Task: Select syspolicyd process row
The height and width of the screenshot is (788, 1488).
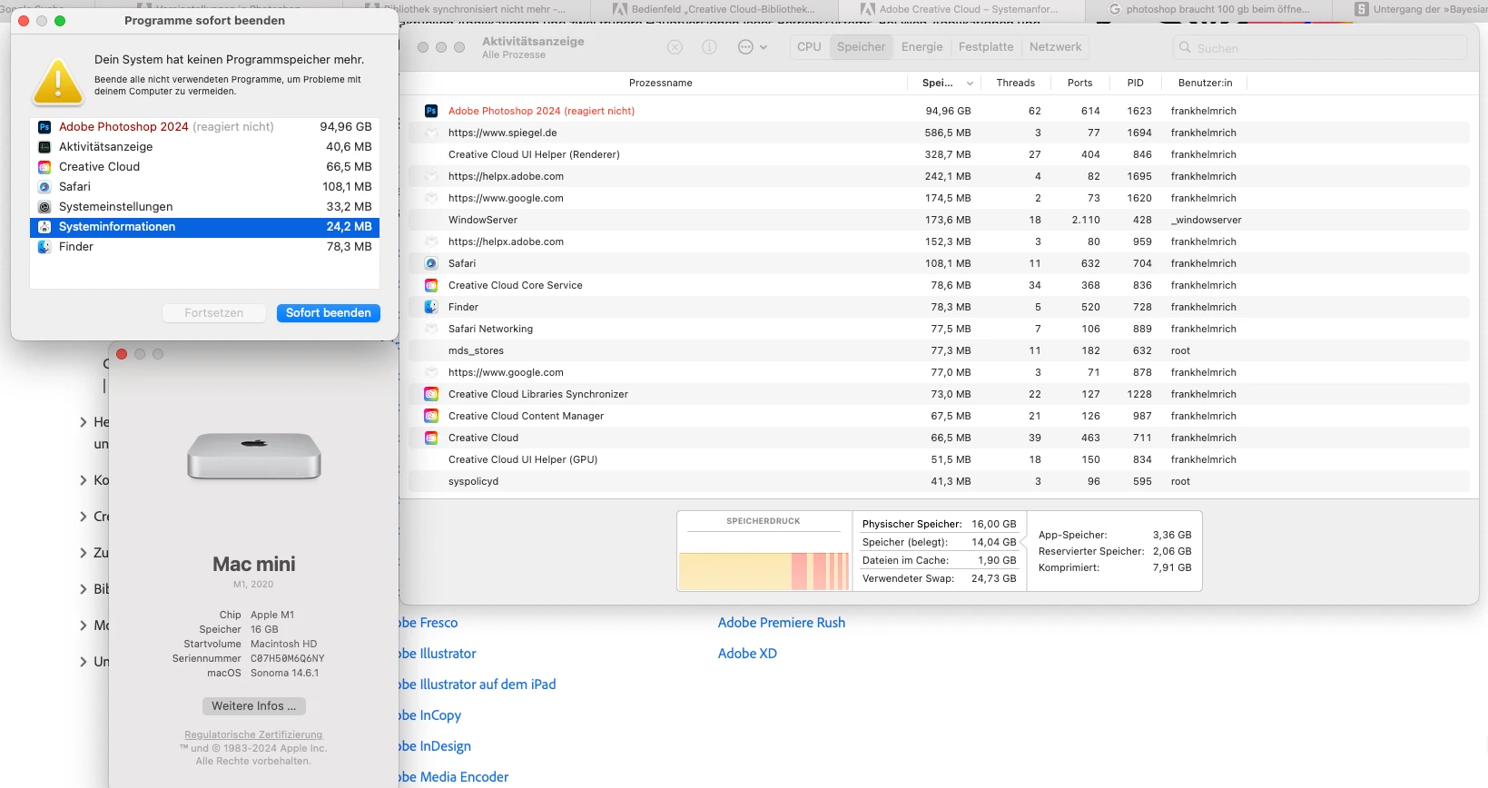Action: (939, 481)
